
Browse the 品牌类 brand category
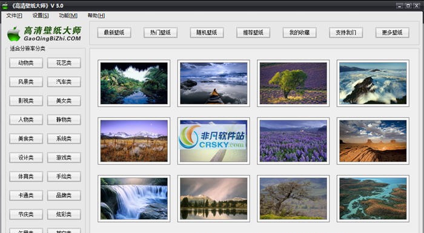[x=64, y=195]
